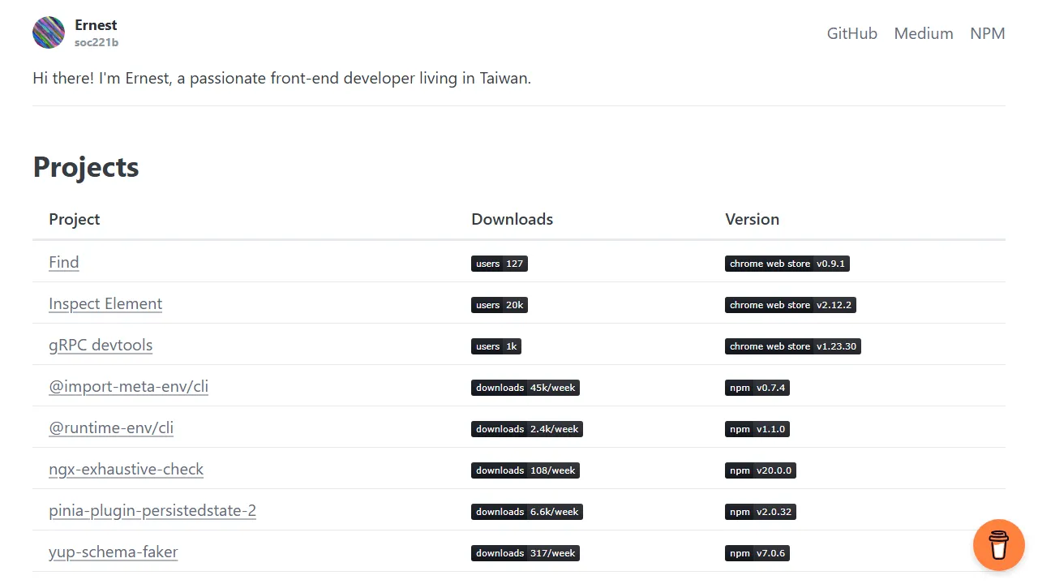Open the Find project link

point(63,262)
